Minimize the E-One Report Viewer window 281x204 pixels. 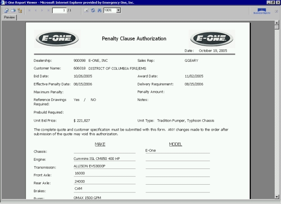269,2
